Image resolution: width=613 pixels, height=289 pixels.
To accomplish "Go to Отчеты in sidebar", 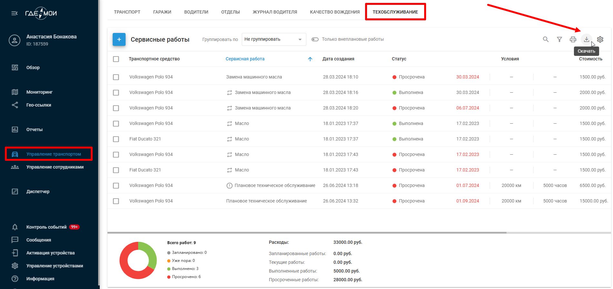I will pyautogui.click(x=34, y=129).
